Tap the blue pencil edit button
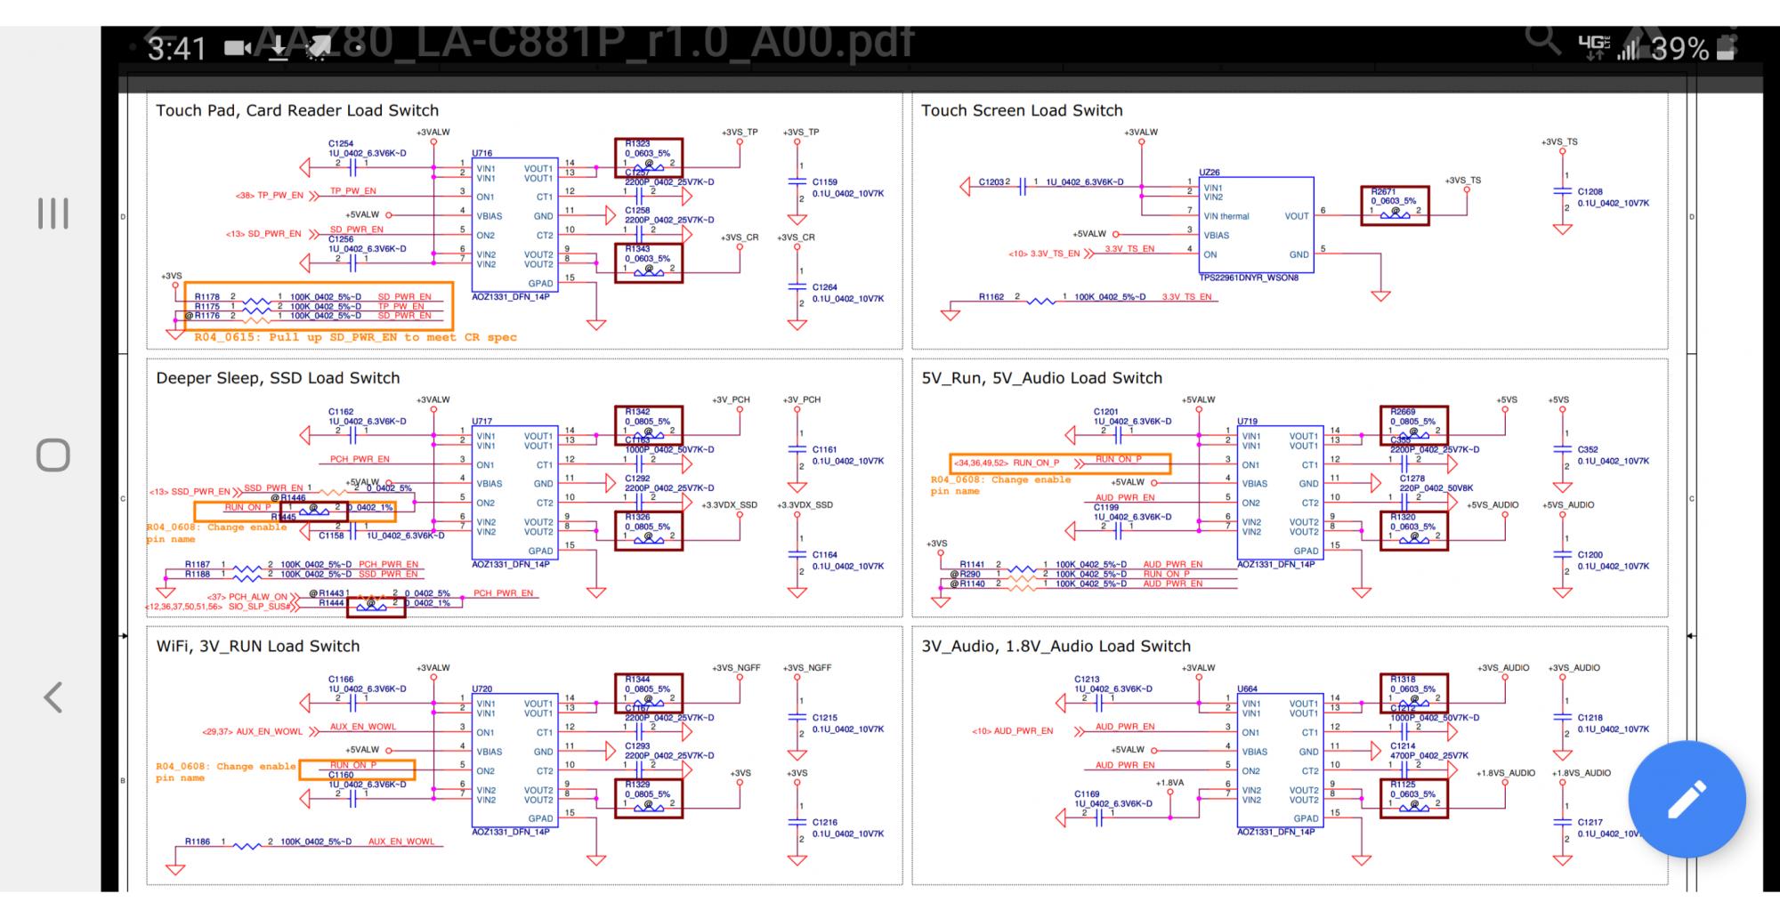1780x918 pixels. (x=1687, y=798)
